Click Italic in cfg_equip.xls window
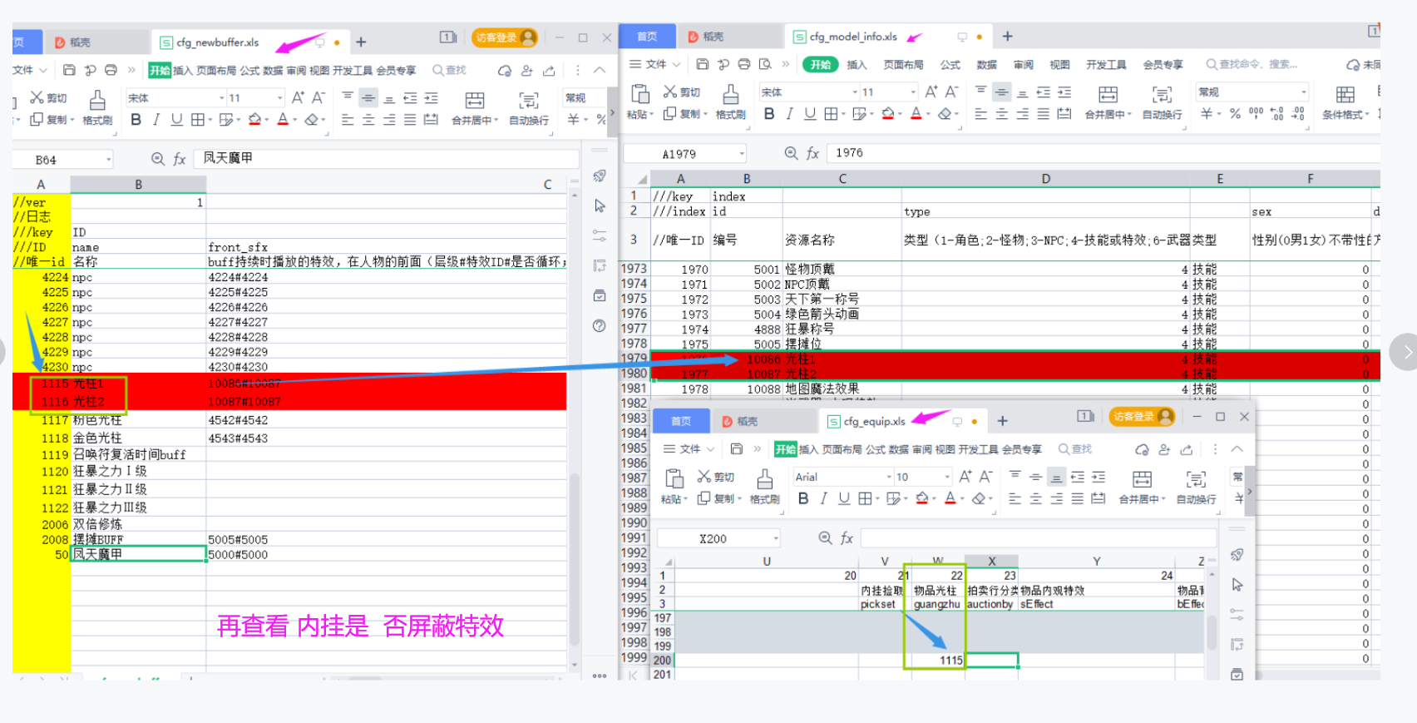 click(823, 498)
